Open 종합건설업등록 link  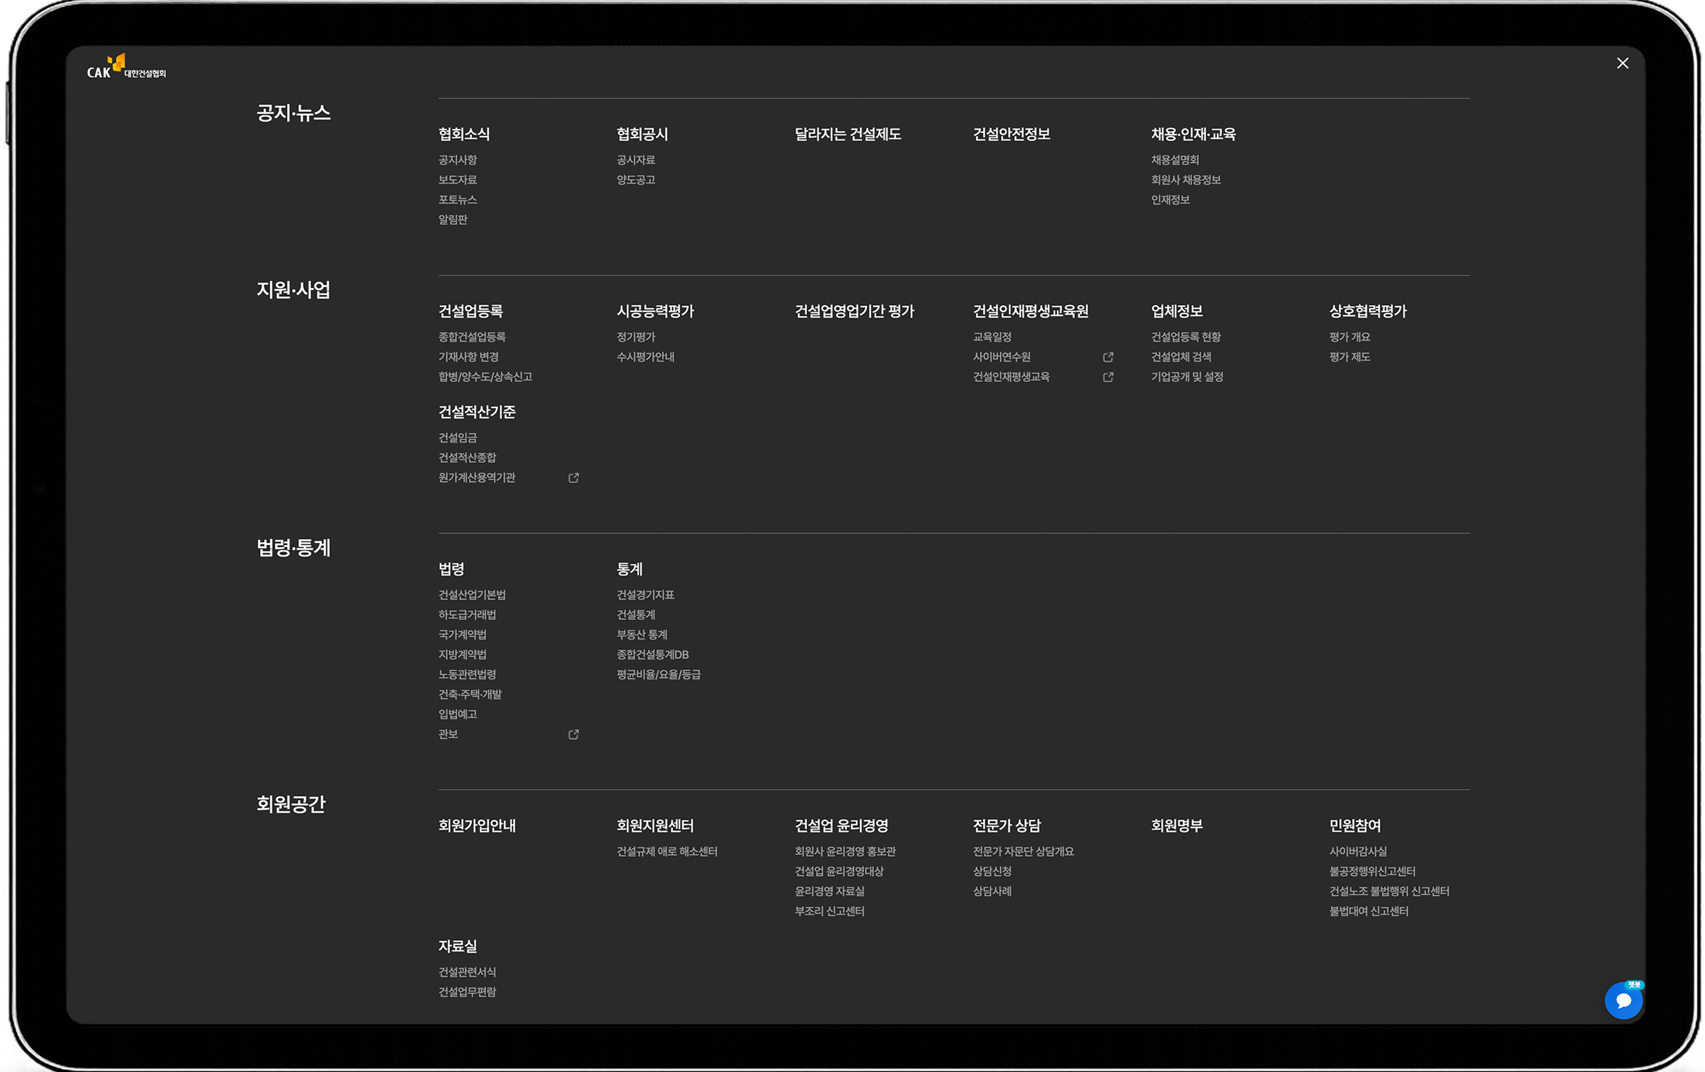(472, 337)
